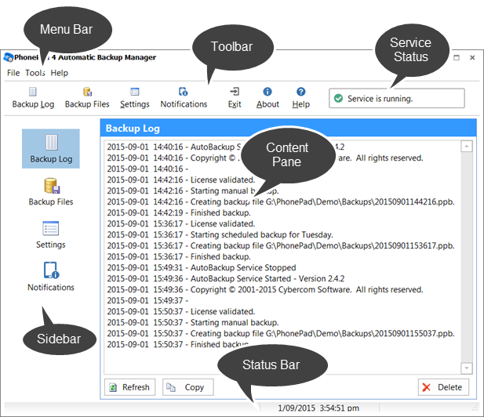
Task: Open the Help menu in the menu bar
Action: (60, 73)
